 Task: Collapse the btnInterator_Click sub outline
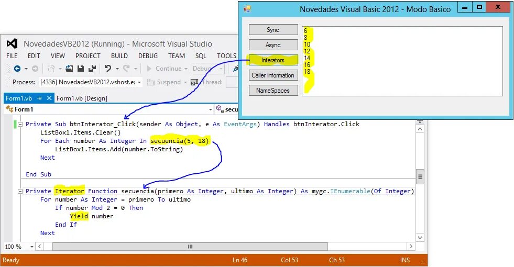(x=20, y=124)
